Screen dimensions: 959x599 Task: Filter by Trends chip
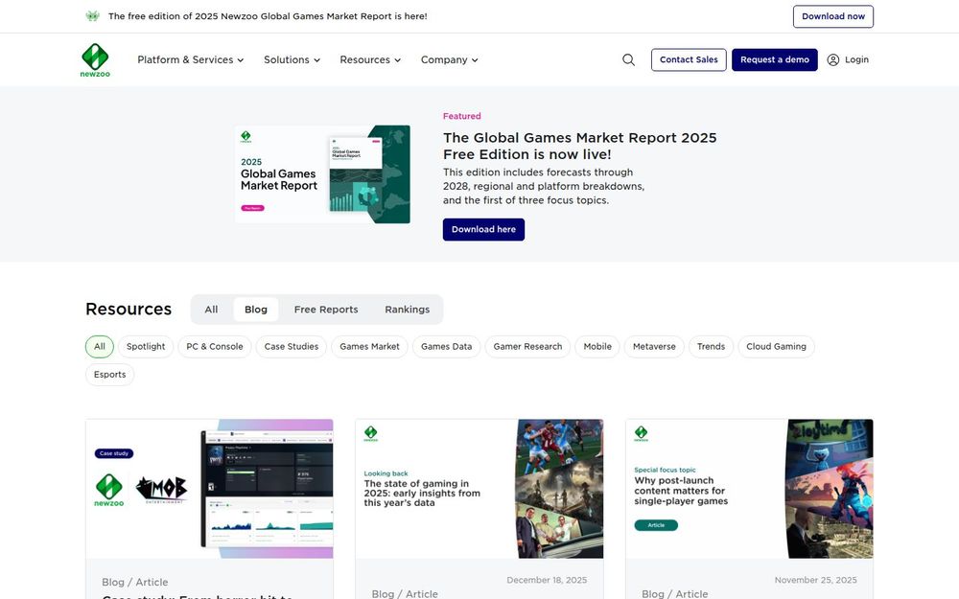pos(711,347)
